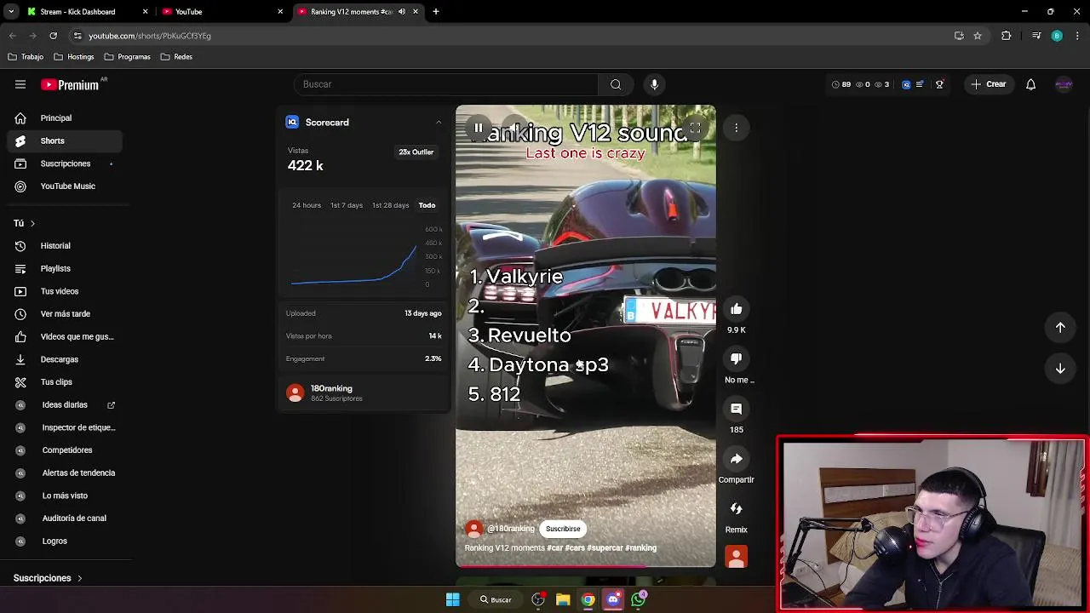
Task: Open the red sound thumbnail below Remix
Action: point(737,557)
